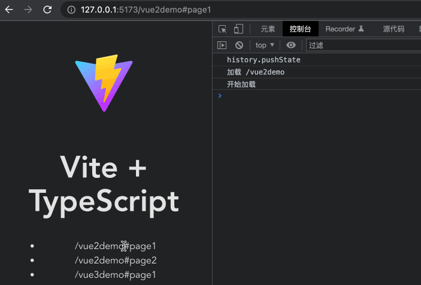Viewport: 421px width, 285px height.
Task: Toggle the device toolbar icon
Action: [238, 29]
